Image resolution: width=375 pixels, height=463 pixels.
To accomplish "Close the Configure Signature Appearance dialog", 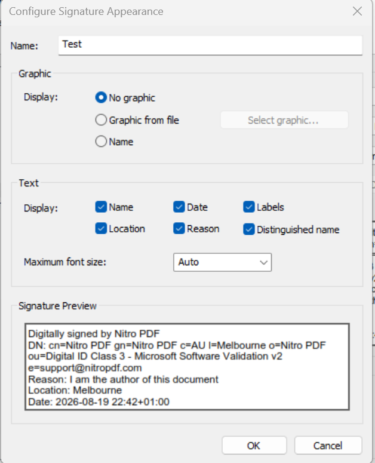I will pos(357,11).
